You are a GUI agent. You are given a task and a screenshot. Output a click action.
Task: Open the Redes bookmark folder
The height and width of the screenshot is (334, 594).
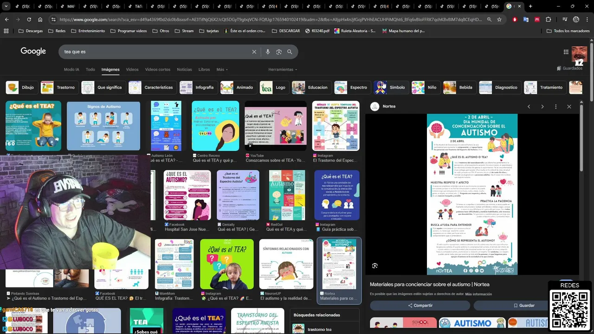[57, 31]
